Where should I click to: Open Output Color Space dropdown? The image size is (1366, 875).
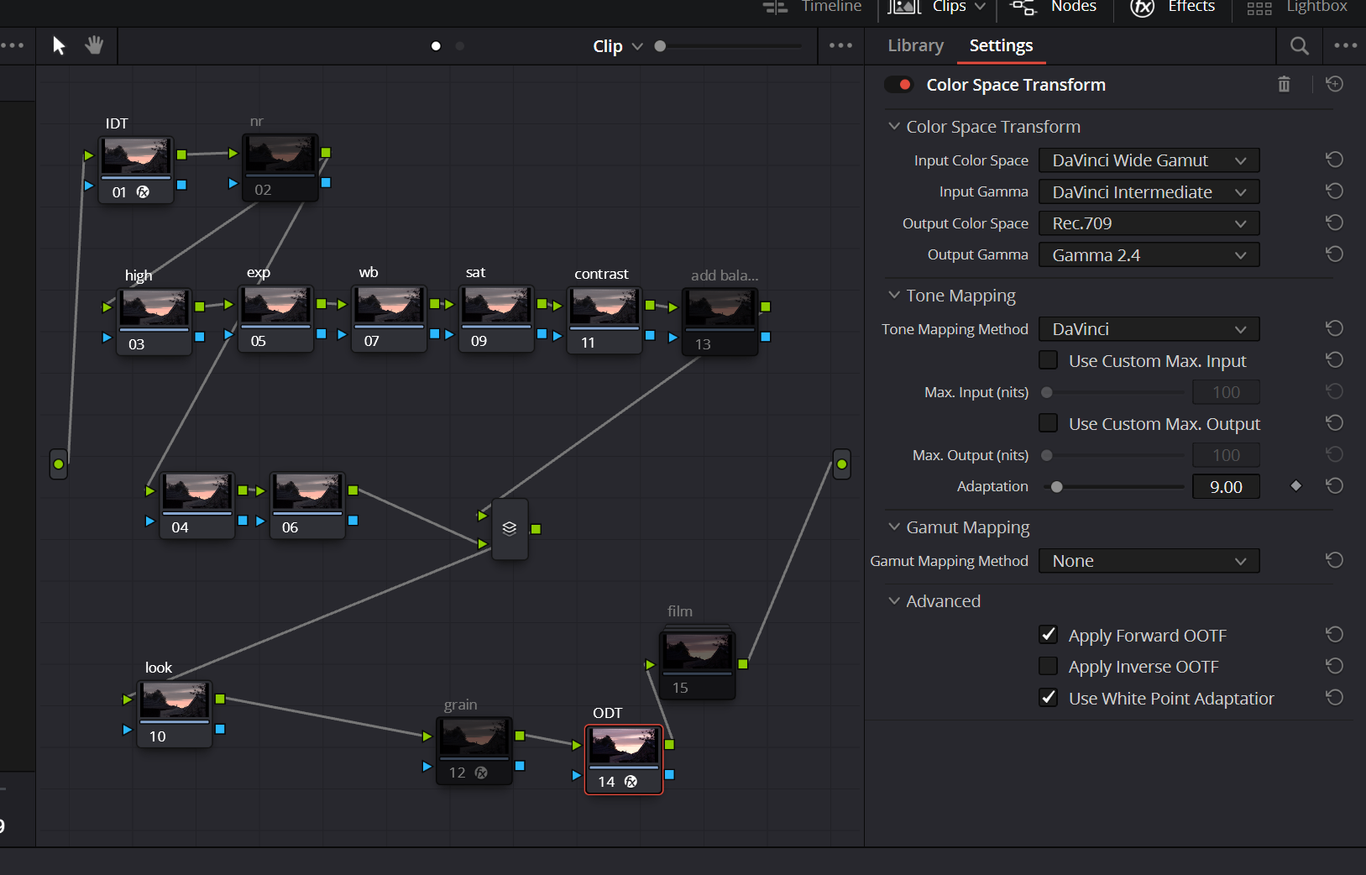(1149, 223)
